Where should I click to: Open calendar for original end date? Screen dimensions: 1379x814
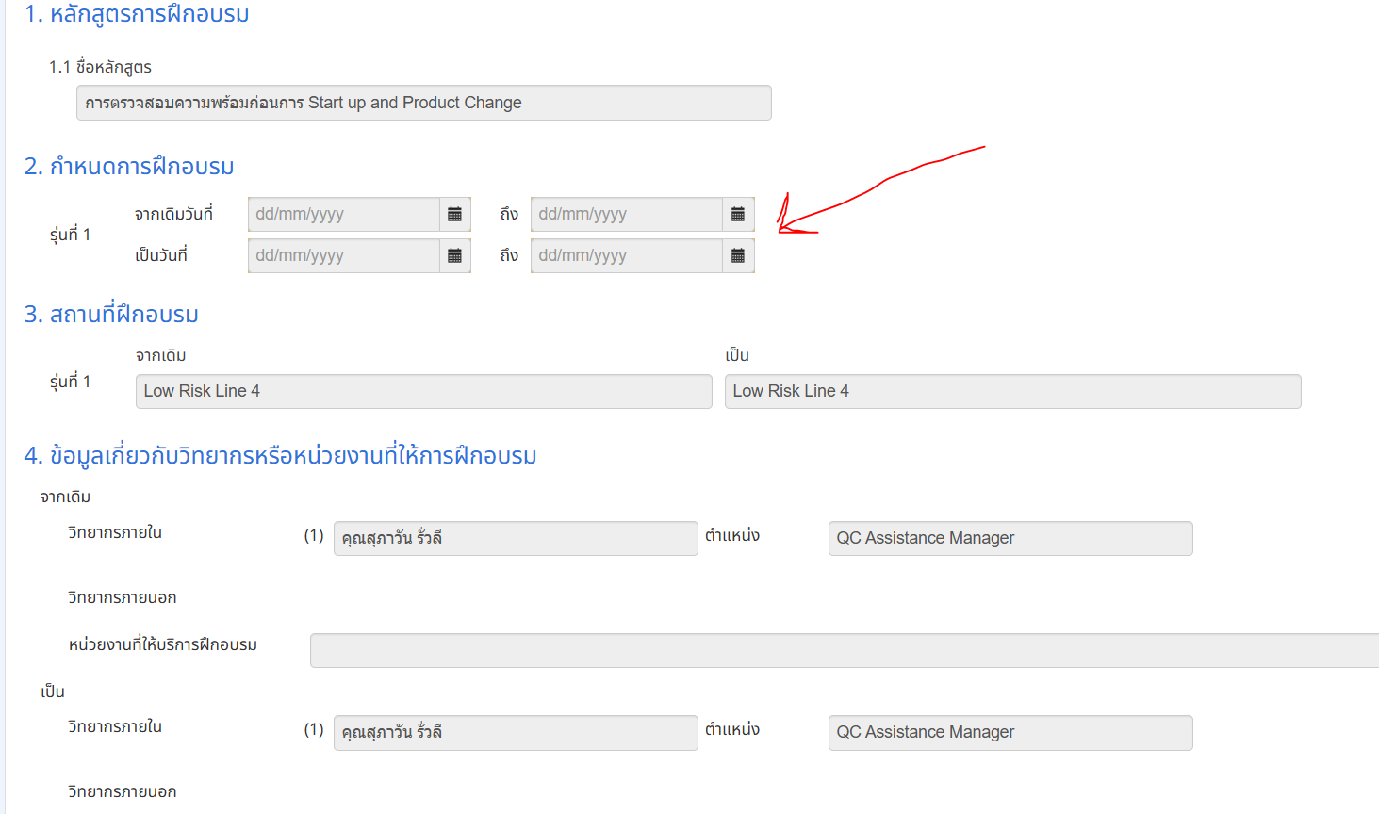[x=738, y=215]
